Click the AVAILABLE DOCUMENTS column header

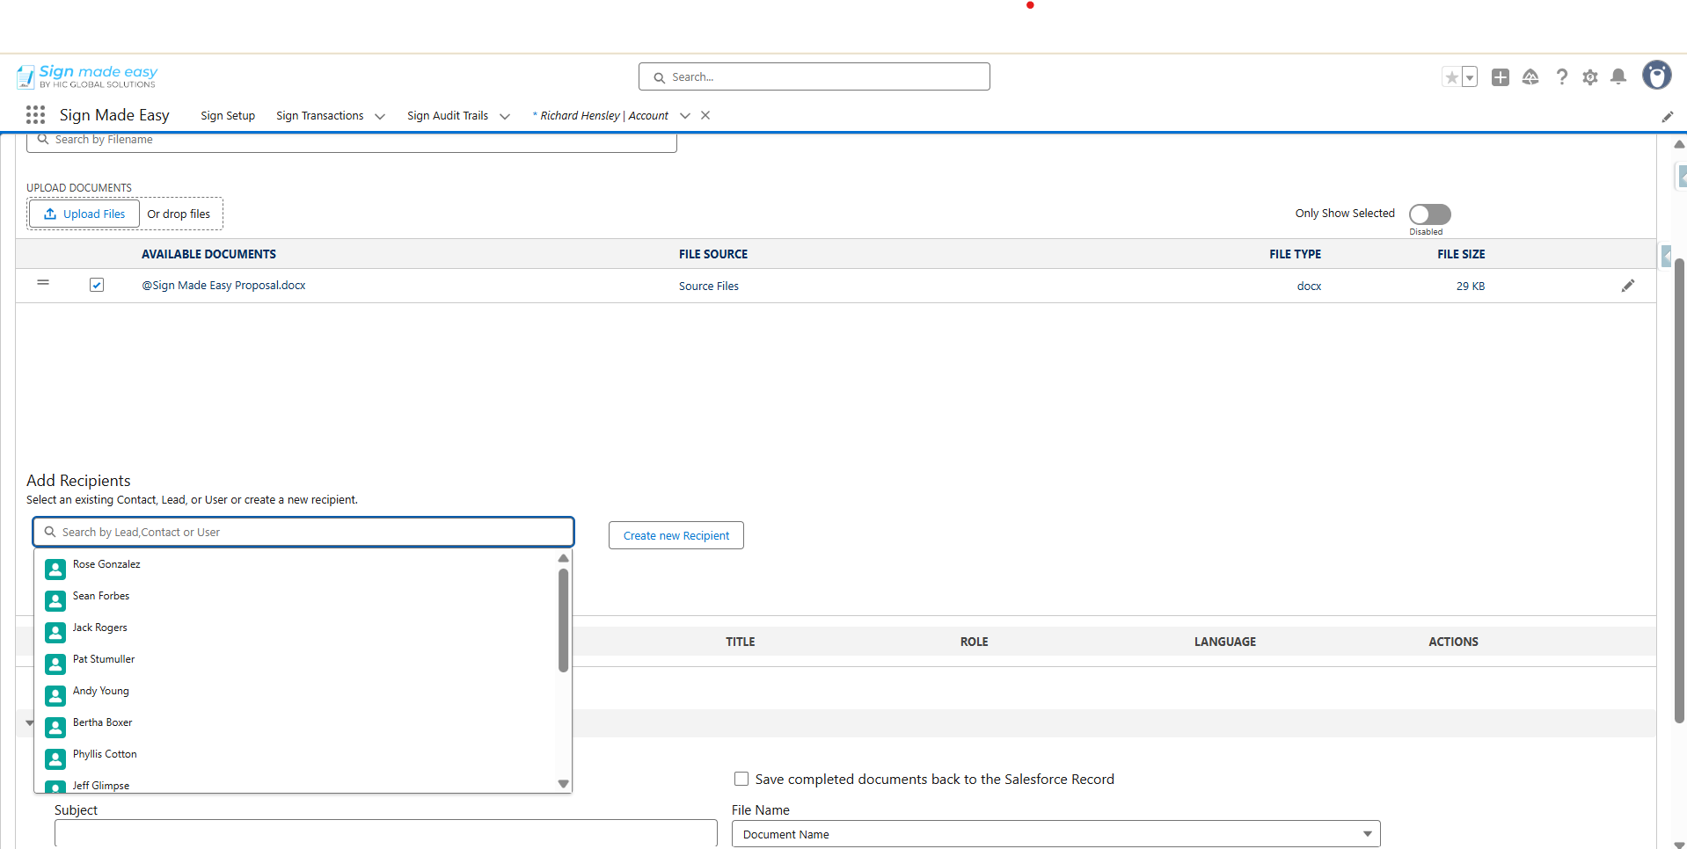[208, 254]
